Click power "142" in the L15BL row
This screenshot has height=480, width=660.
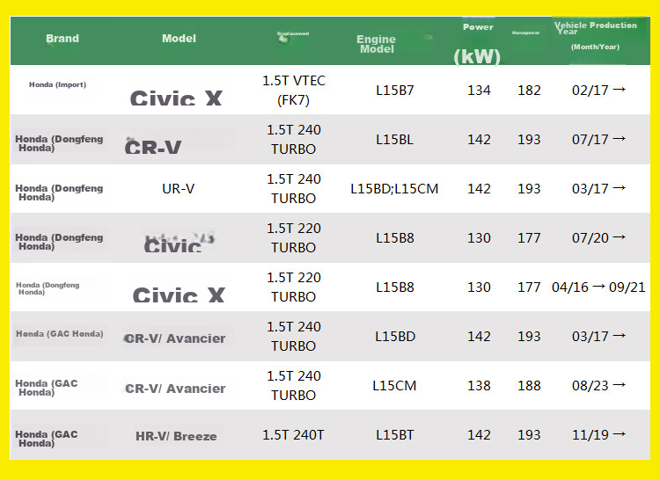479,140
